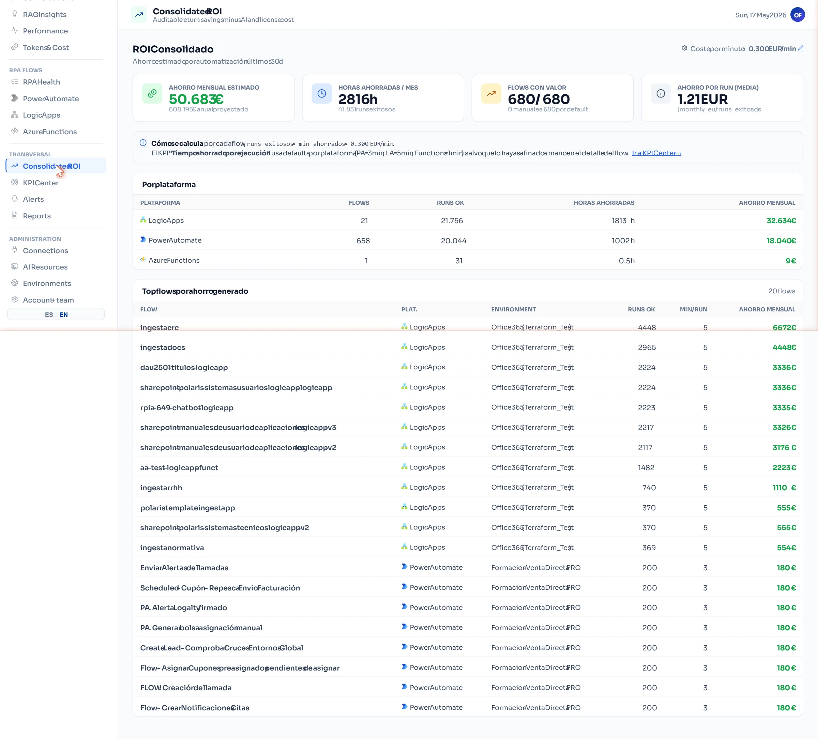Click flow FLOW Creación de llamada
The image size is (818, 739).
click(x=186, y=688)
